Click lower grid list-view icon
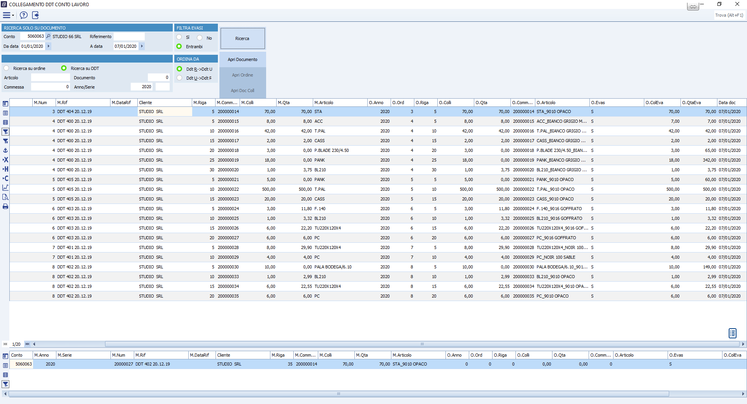This screenshot has height=404, width=747. (5, 366)
